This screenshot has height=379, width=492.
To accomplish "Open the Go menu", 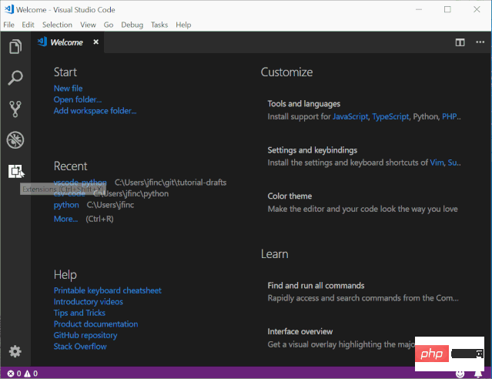I will pyautogui.click(x=109, y=25).
